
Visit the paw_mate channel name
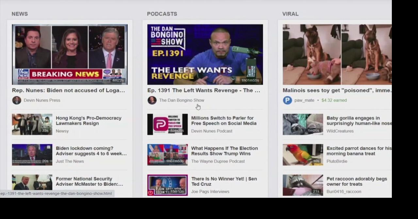(304, 100)
